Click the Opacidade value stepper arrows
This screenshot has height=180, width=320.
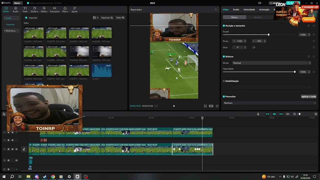point(309,72)
